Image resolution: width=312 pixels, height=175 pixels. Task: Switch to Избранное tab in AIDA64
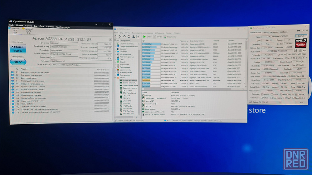click(x=125, y=40)
